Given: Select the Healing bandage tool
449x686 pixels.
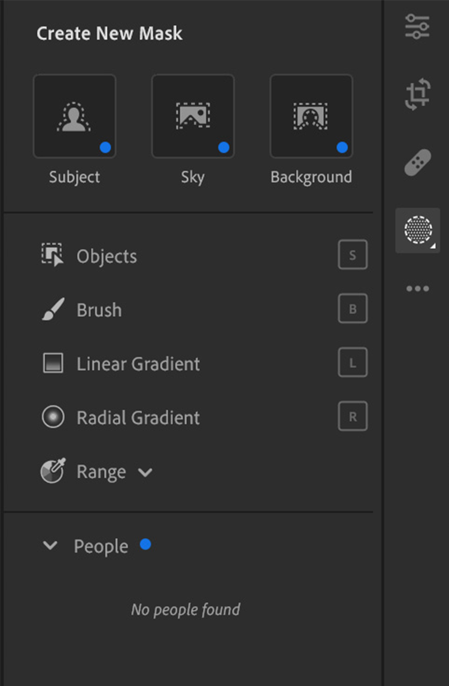Looking at the screenshot, I should click(x=417, y=162).
